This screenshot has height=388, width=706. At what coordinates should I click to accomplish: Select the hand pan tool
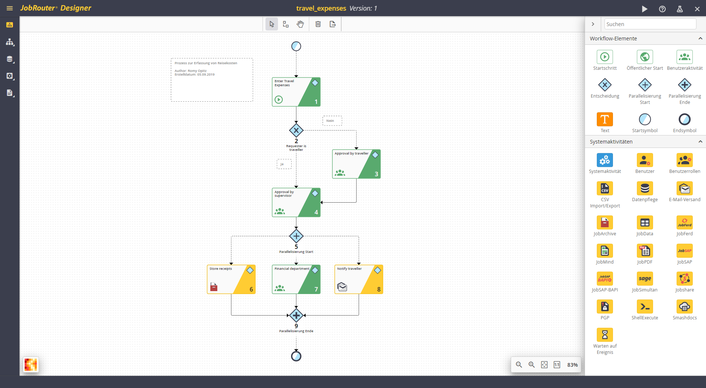click(x=300, y=24)
